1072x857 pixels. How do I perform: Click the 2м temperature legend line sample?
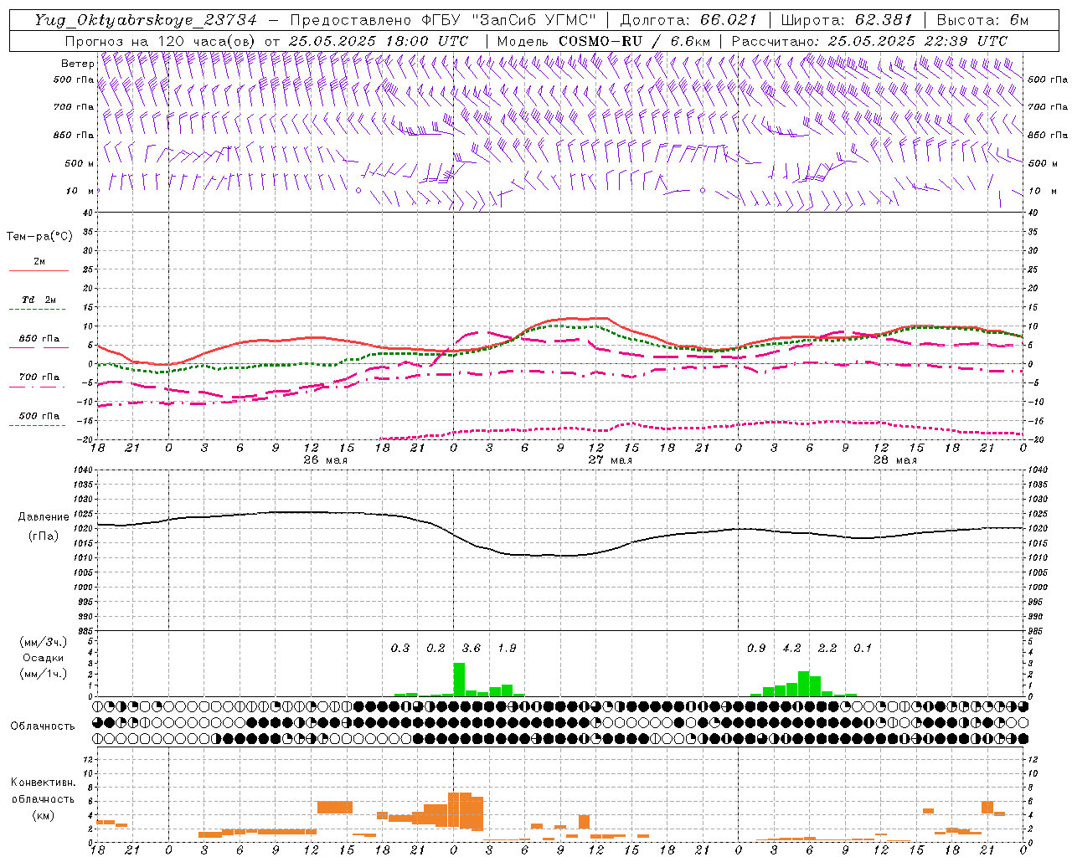pos(39,270)
